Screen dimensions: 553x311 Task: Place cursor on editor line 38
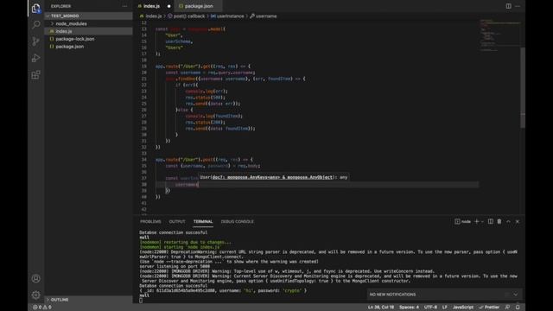317,184
